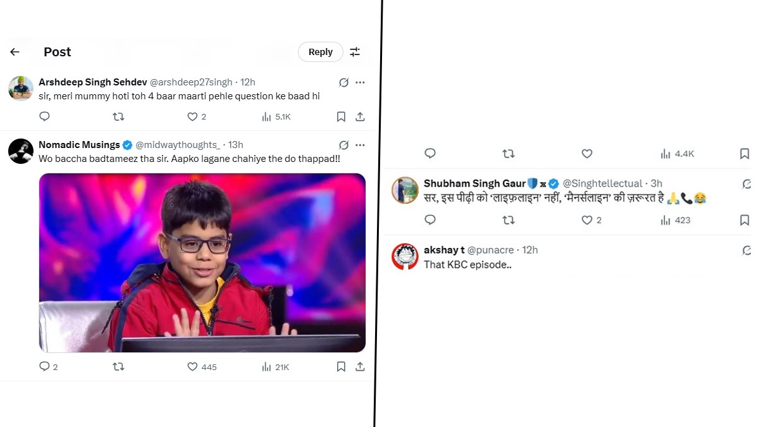The width and height of the screenshot is (759, 427).
Task: Open more options on Nomadic Musings' reply
Action: 360,145
